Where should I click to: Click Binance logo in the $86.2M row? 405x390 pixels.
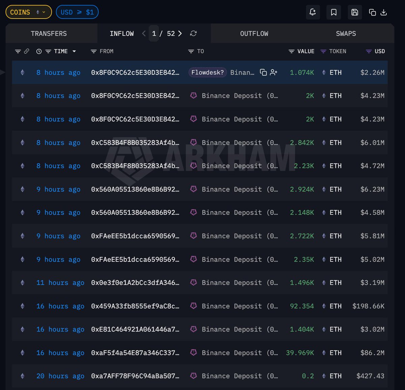point(193,353)
